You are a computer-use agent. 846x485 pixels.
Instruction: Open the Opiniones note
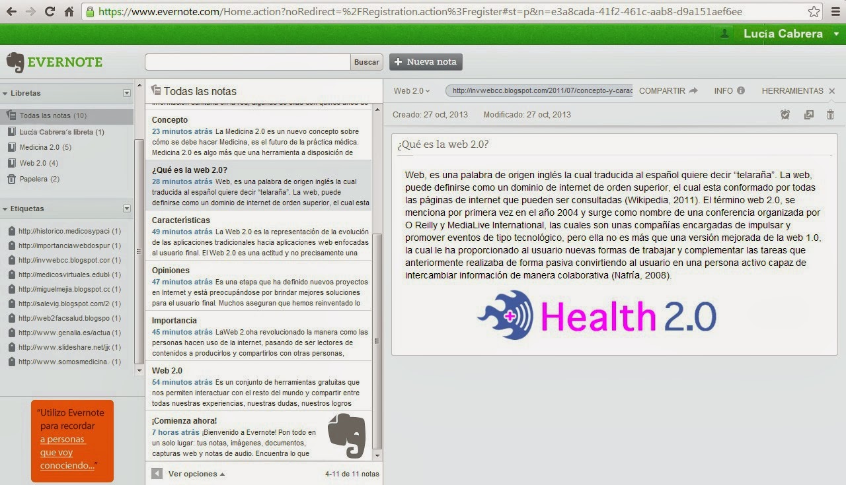258,286
